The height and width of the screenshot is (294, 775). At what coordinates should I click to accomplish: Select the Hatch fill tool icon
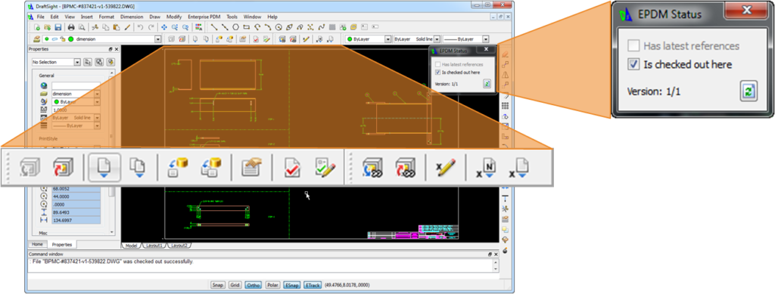[332, 27]
